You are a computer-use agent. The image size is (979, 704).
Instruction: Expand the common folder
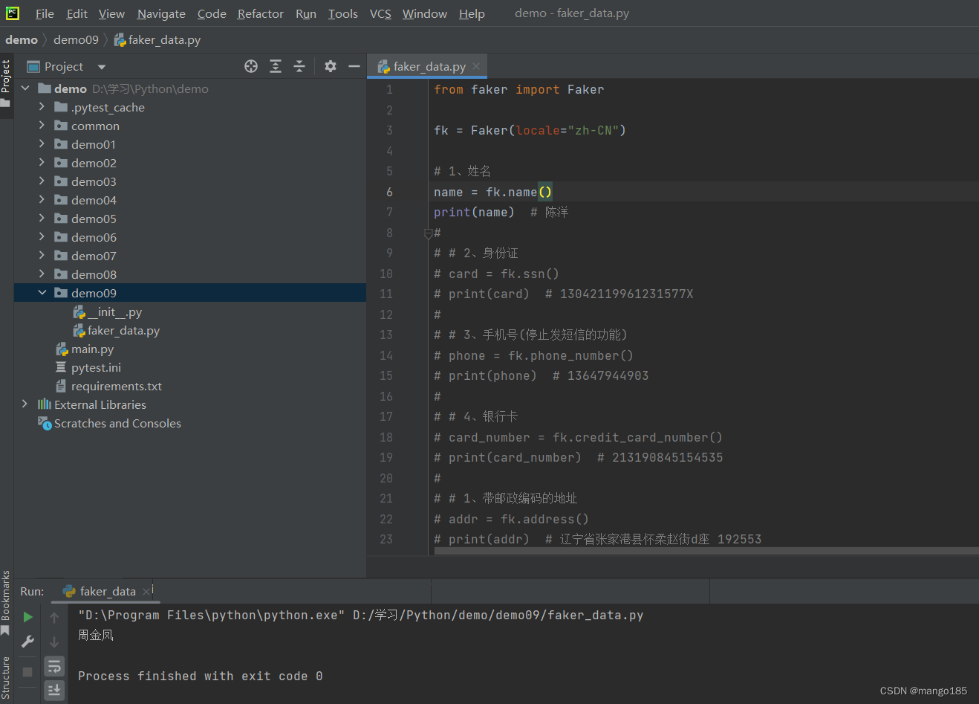coord(42,126)
